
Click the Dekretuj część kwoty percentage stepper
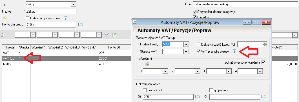point(265,44)
